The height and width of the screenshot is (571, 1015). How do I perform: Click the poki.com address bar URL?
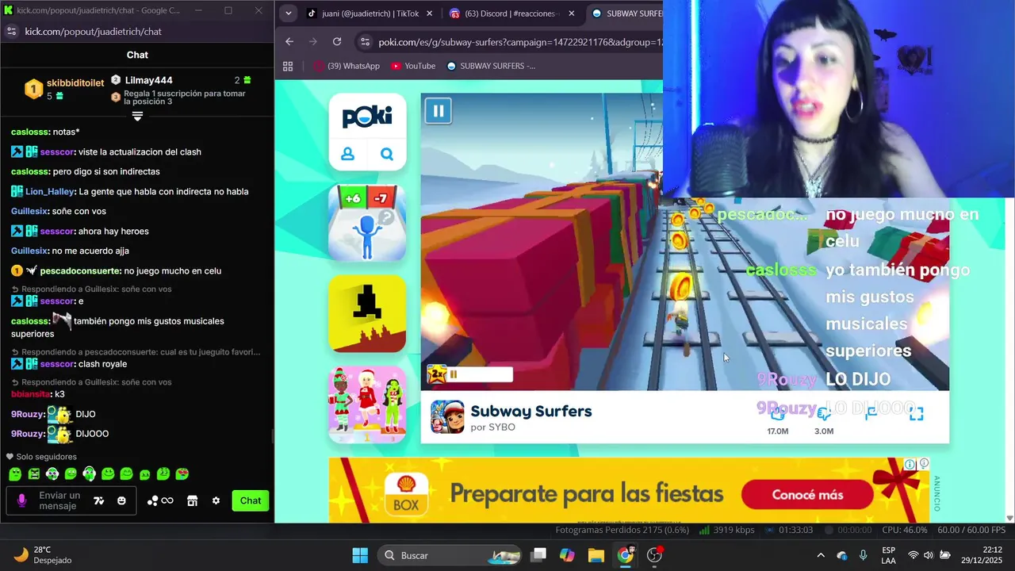pos(519,42)
